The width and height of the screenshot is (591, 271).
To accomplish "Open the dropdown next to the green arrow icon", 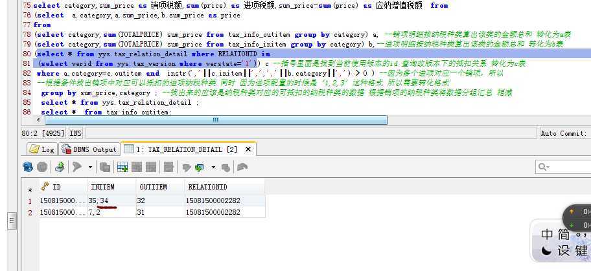I will (213, 167).
